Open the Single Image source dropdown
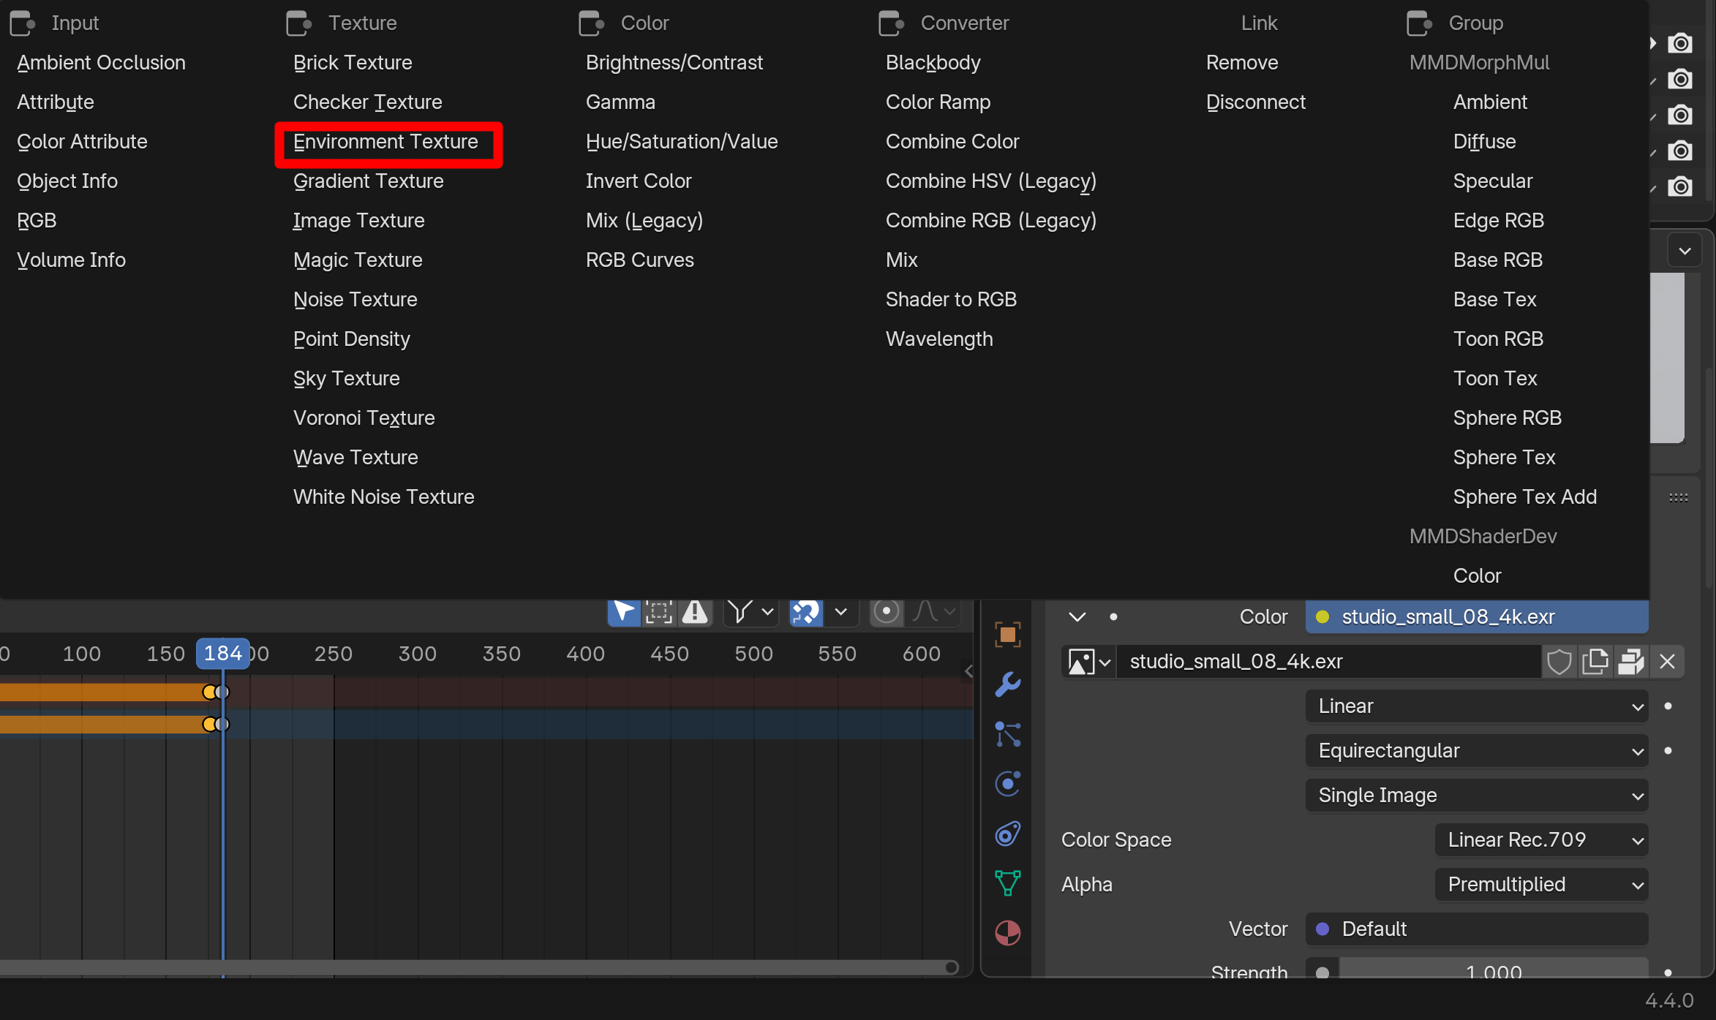Viewport: 1716px width, 1020px height. (x=1477, y=796)
